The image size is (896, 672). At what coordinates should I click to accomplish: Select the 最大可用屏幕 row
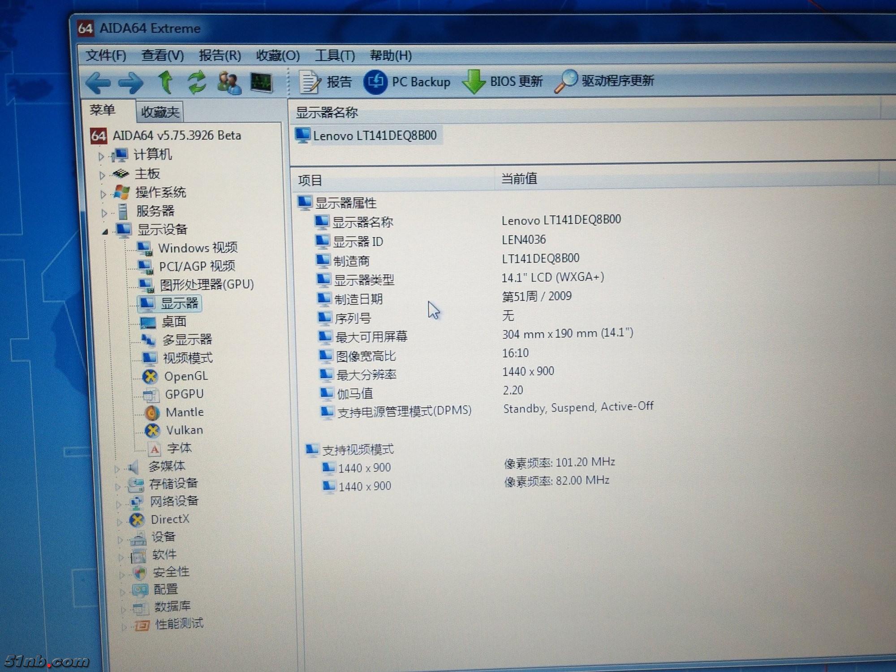[x=363, y=337]
